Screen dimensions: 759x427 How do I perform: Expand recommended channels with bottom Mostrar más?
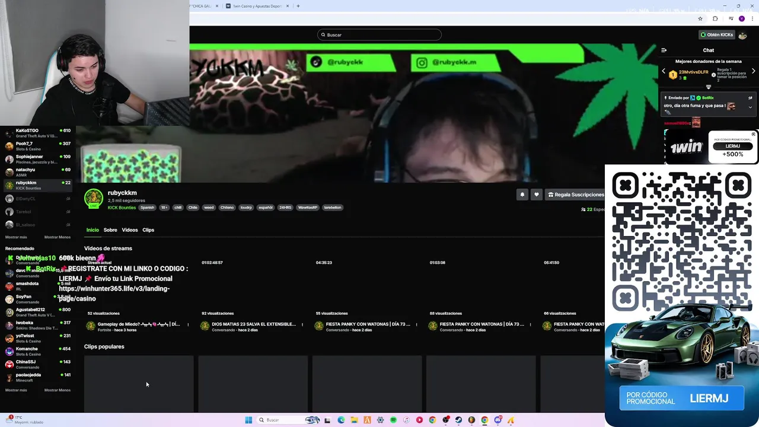(16, 390)
